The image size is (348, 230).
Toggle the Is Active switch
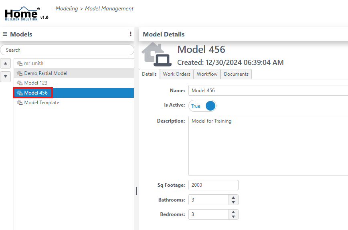coord(202,106)
